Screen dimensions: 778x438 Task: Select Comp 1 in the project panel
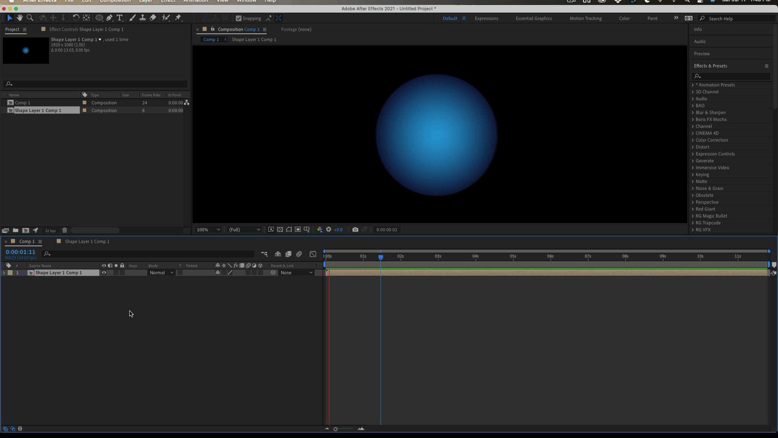(23, 103)
